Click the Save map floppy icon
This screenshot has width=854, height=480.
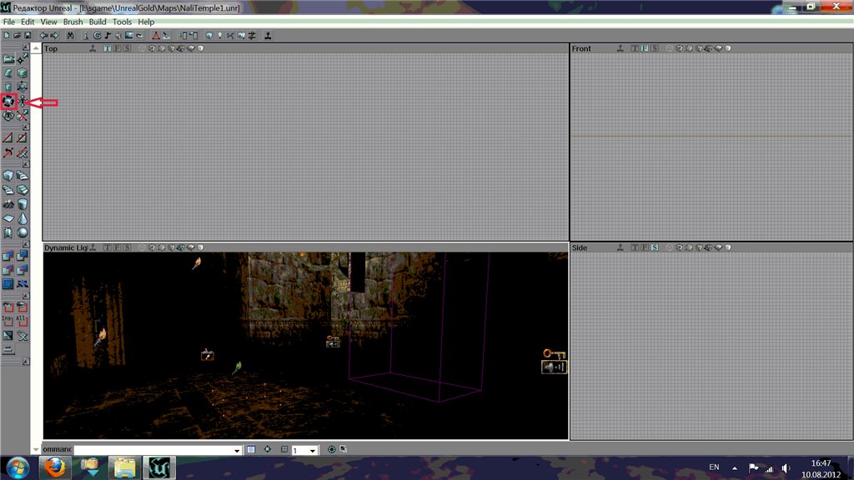pos(28,35)
